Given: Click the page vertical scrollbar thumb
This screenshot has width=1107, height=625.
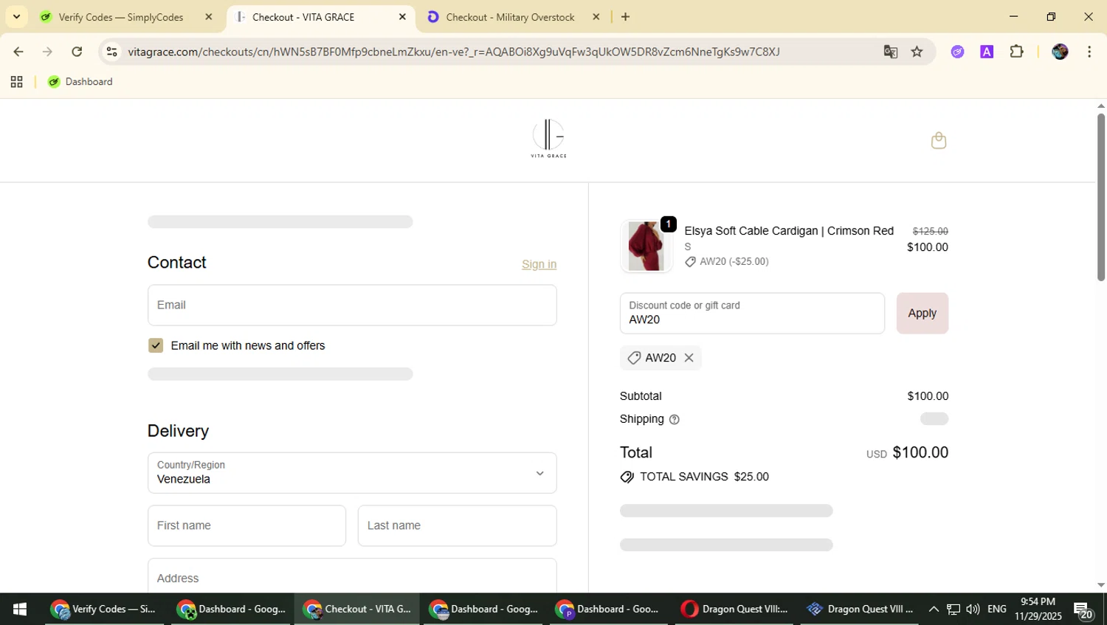Looking at the screenshot, I should coord(1100,197).
